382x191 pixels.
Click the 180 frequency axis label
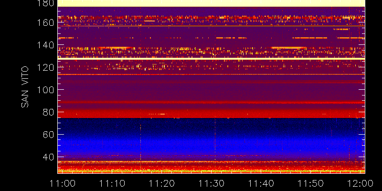pyautogui.click(x=45, y=3)
